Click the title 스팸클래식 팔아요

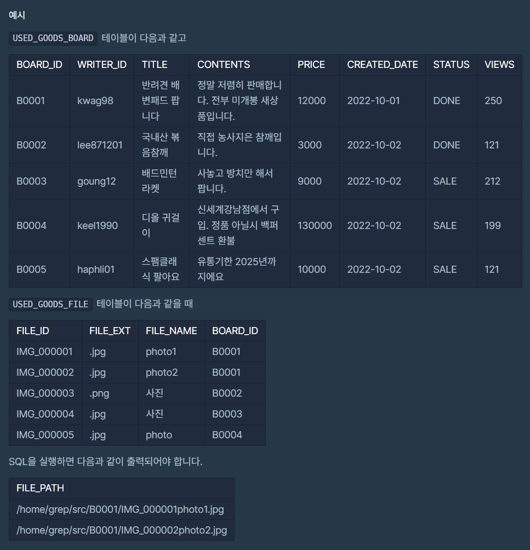coord(161,270)
